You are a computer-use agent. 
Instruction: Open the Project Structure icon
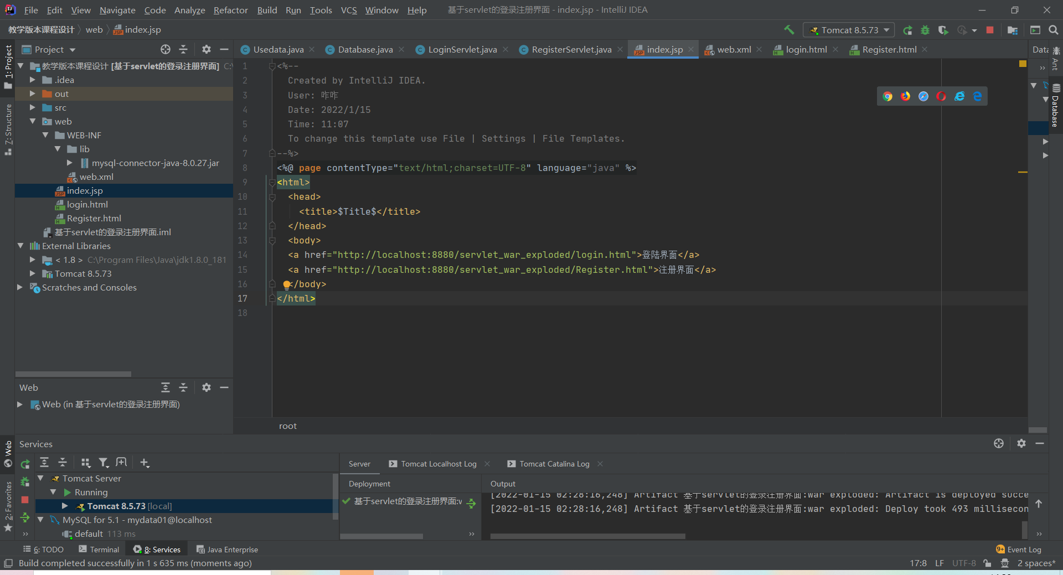pos(1013,30)
